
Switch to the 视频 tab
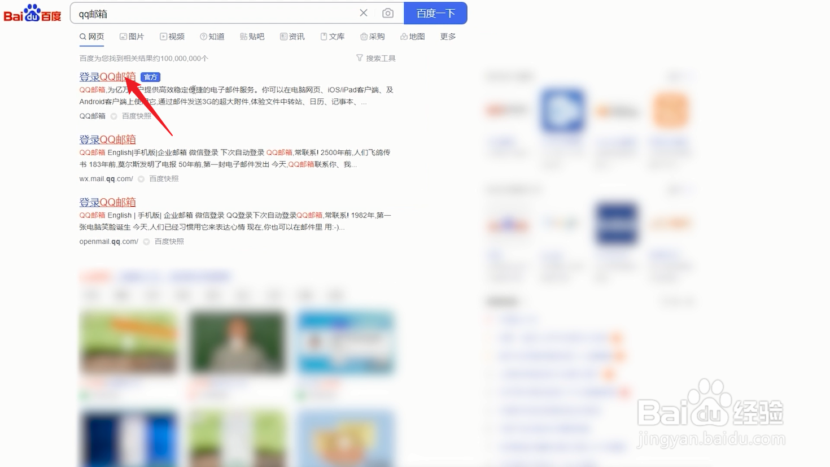click(172, 37)
